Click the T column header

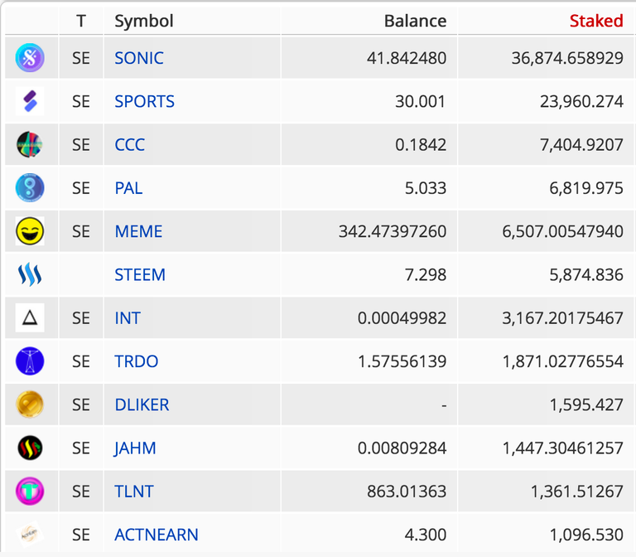(x=81, y=21)
